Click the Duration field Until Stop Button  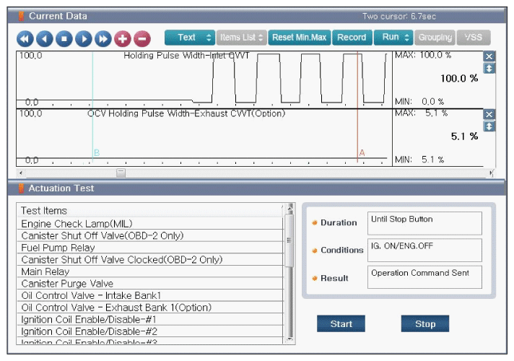coord(424,223)
